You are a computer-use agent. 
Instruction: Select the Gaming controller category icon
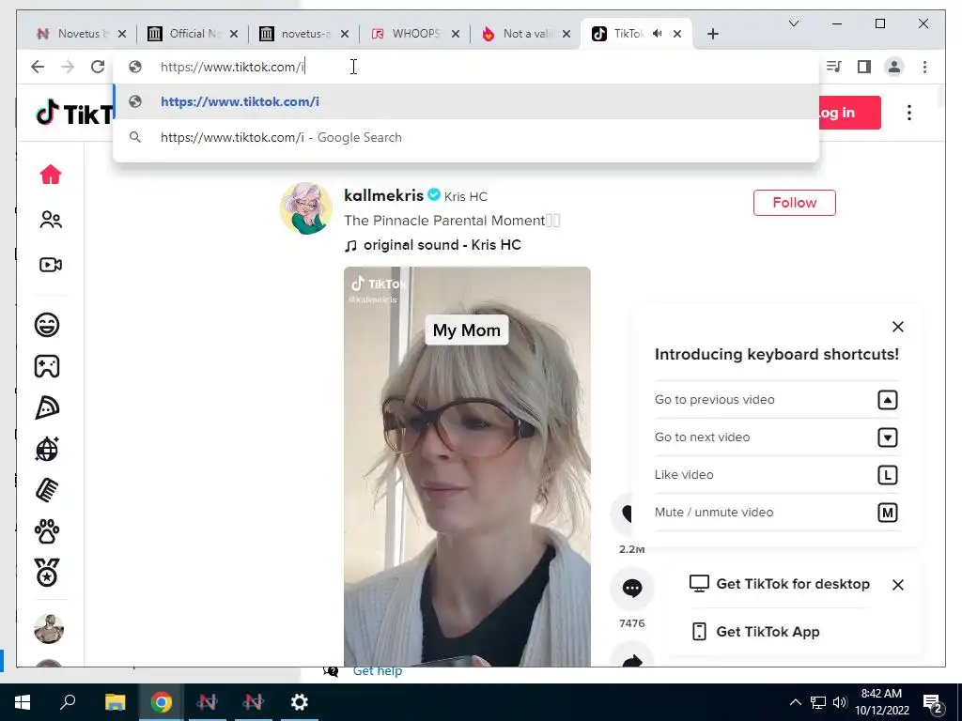(47, 367)
